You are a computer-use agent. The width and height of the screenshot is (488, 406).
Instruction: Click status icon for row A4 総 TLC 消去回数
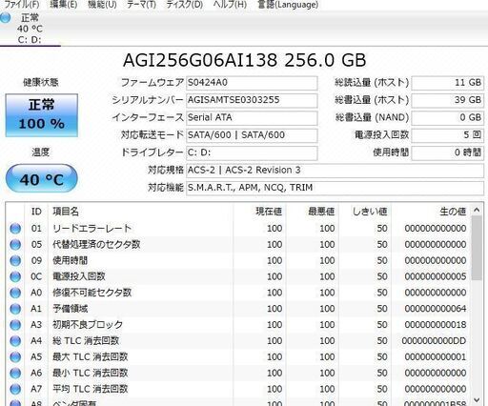(x=15, y=341)
